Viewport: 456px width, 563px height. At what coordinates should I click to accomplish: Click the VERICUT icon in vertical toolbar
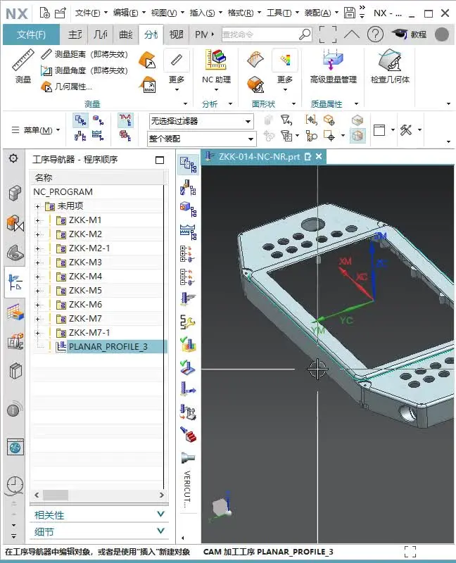click(x=187, y=458)
